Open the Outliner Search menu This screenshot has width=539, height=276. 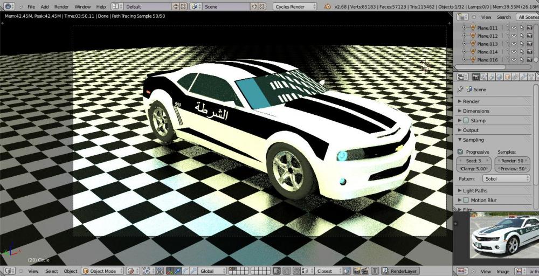pyautogui.click(x=503, y=17)
